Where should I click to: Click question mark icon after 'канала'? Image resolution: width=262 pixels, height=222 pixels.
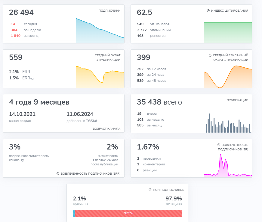23,160
